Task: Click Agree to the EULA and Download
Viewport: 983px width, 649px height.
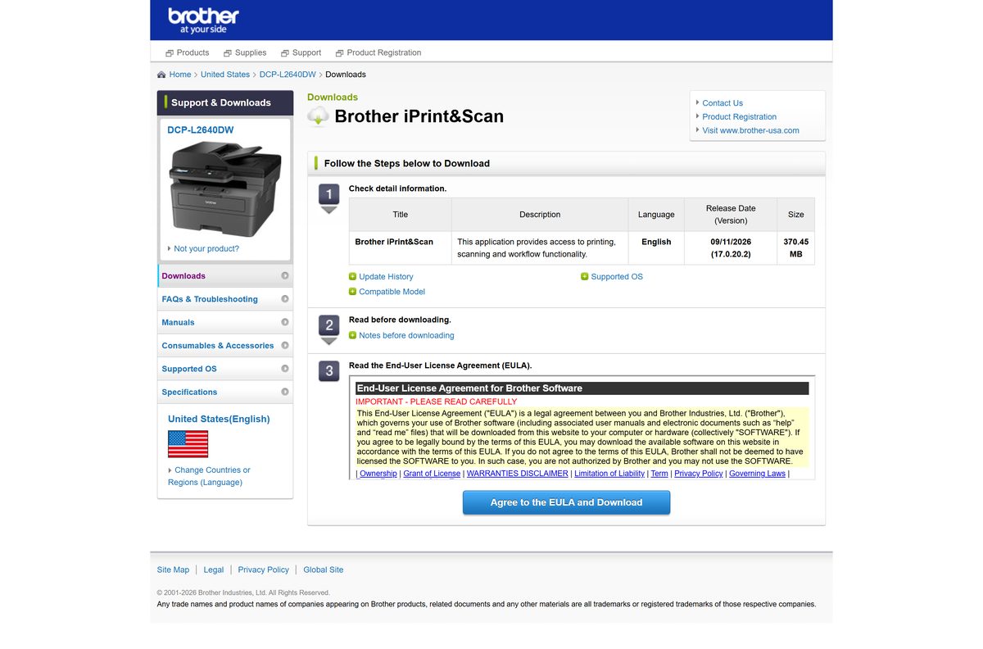Action: click(x=566, y=502)
